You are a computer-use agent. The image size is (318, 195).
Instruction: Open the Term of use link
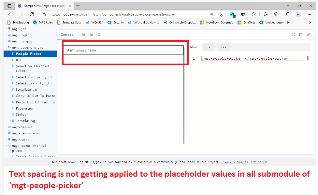258,162
